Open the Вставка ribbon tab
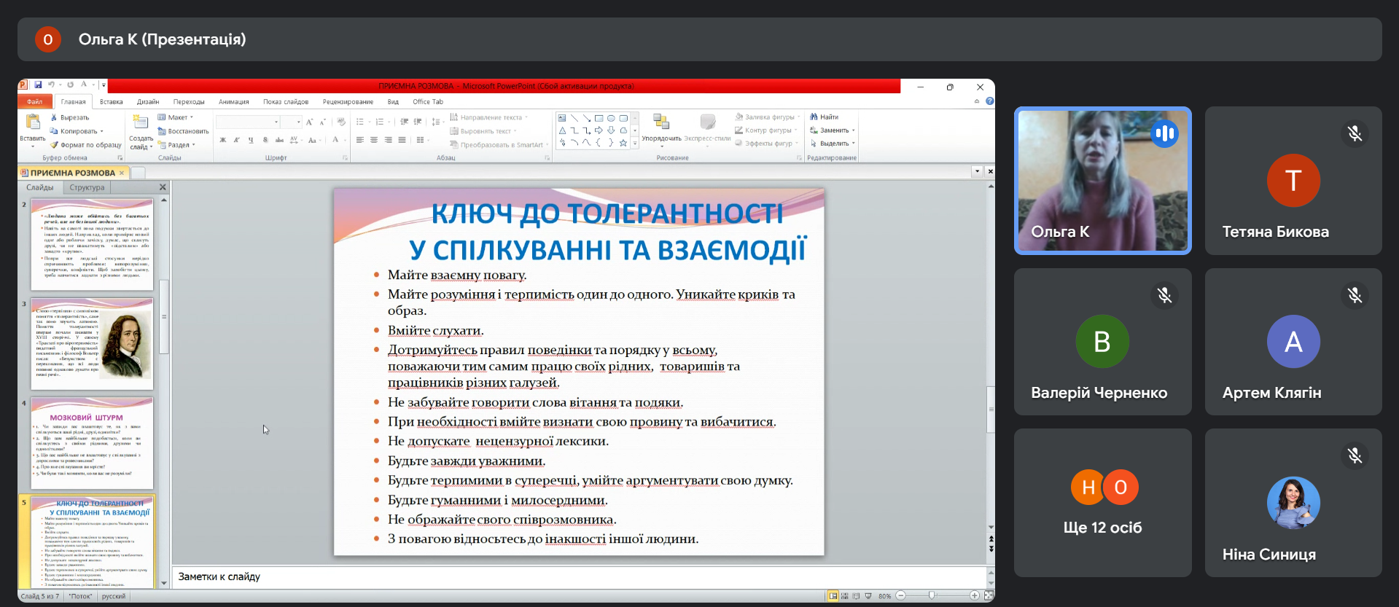 pos(111,102)
